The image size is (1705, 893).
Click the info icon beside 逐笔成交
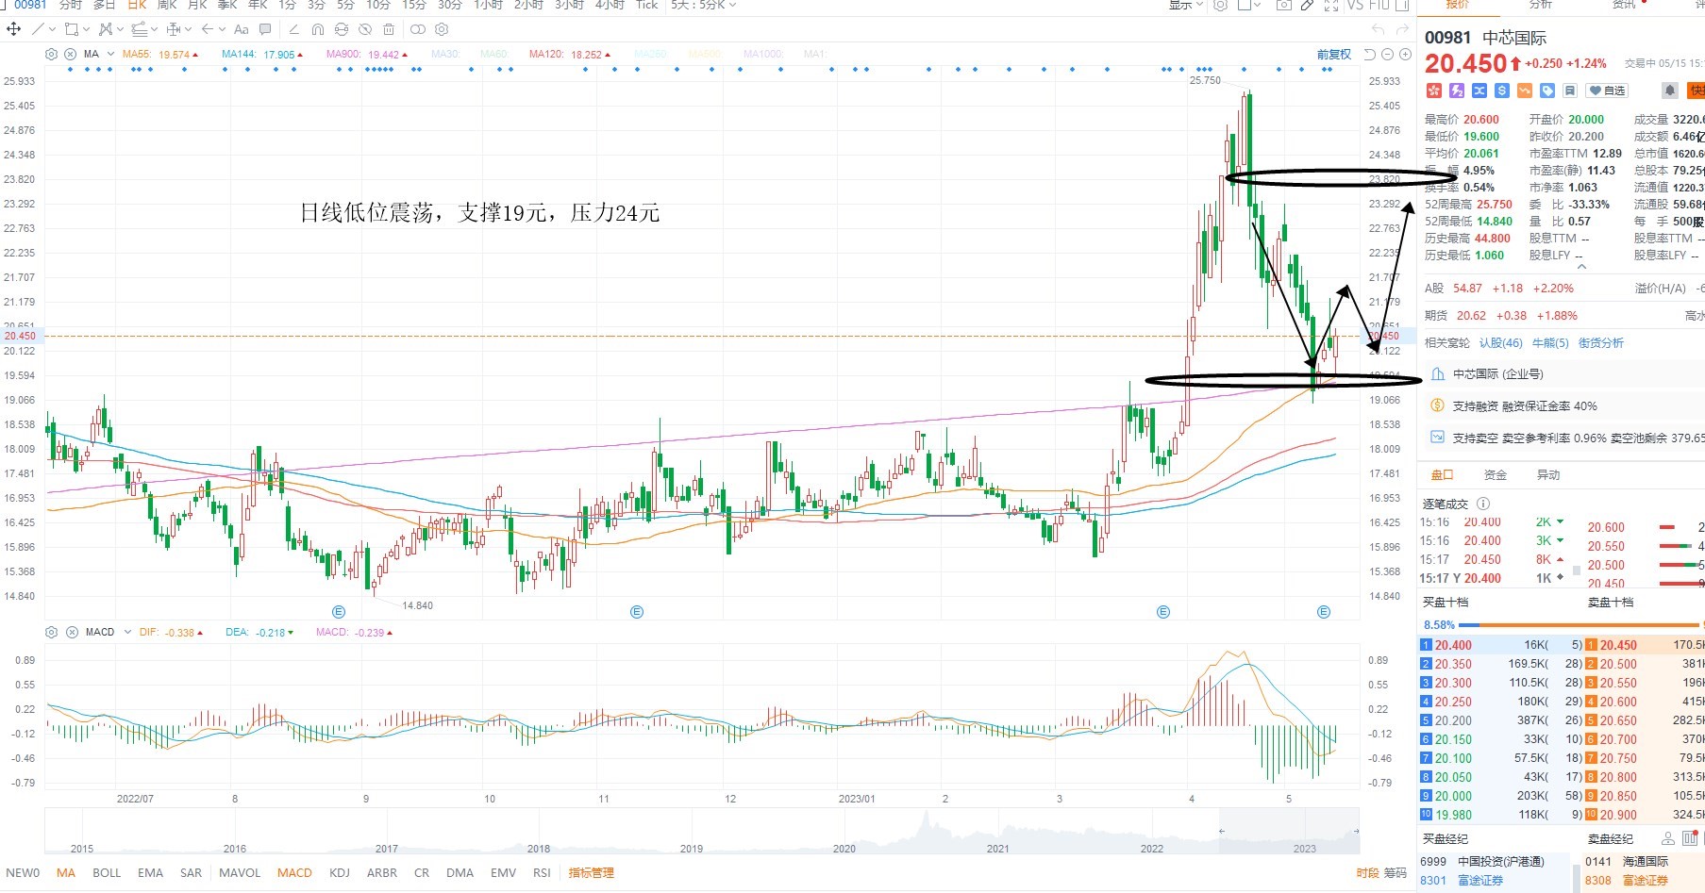(1482, 504)
